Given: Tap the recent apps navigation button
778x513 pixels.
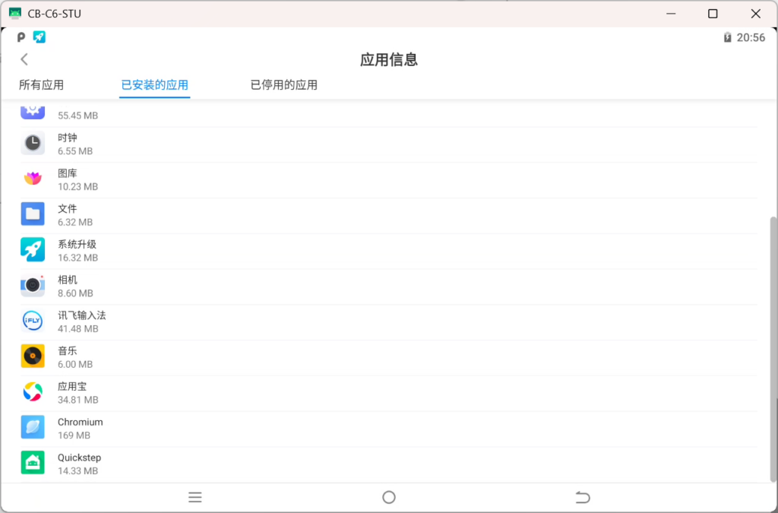Looking at the screenshot, I should click(195, 497).
